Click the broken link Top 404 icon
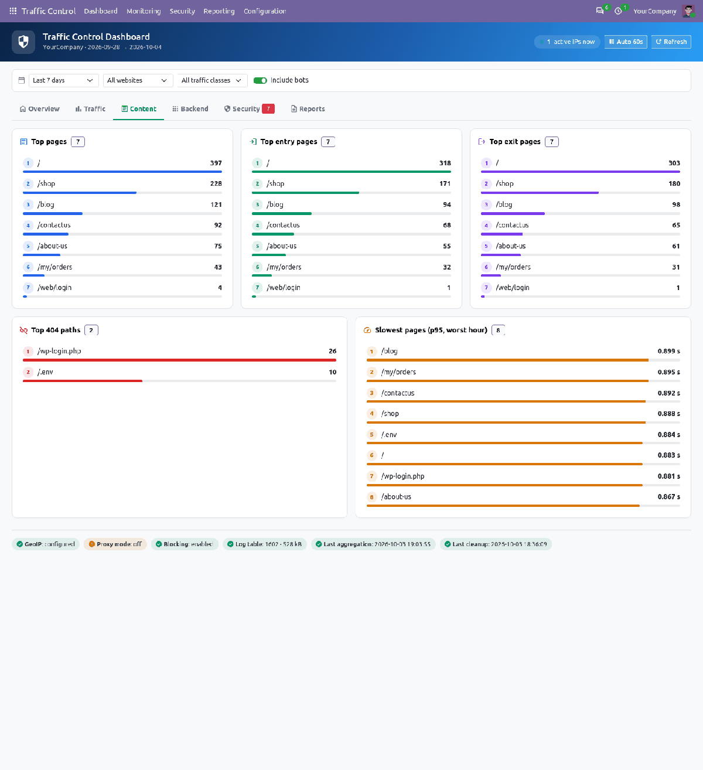This screenshot has height=770, width=703. click(x=23, y=330)
